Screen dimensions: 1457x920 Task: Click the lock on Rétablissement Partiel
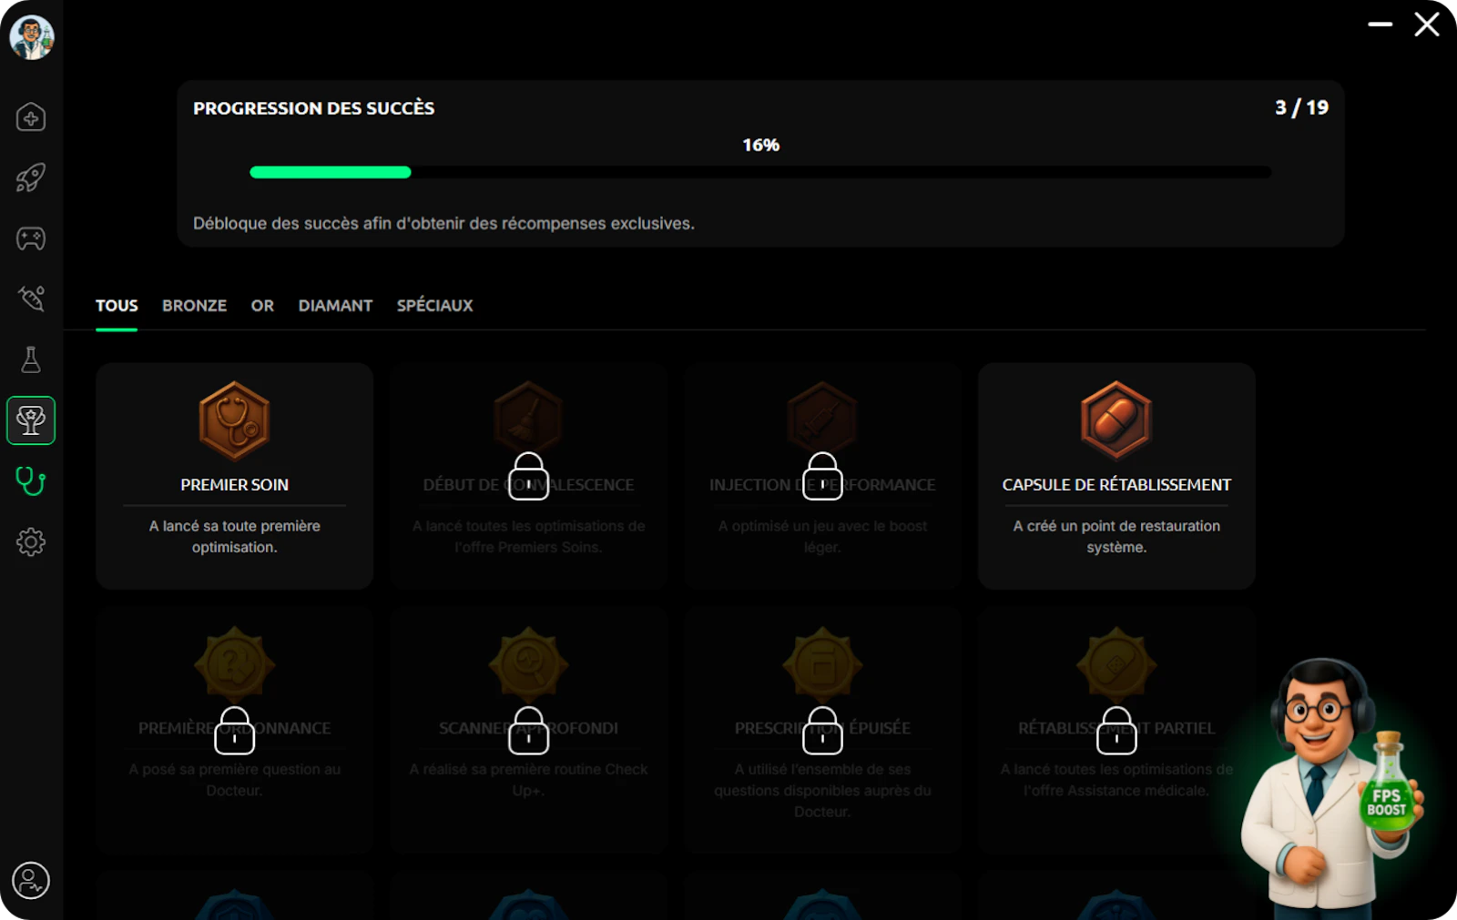1116,730
